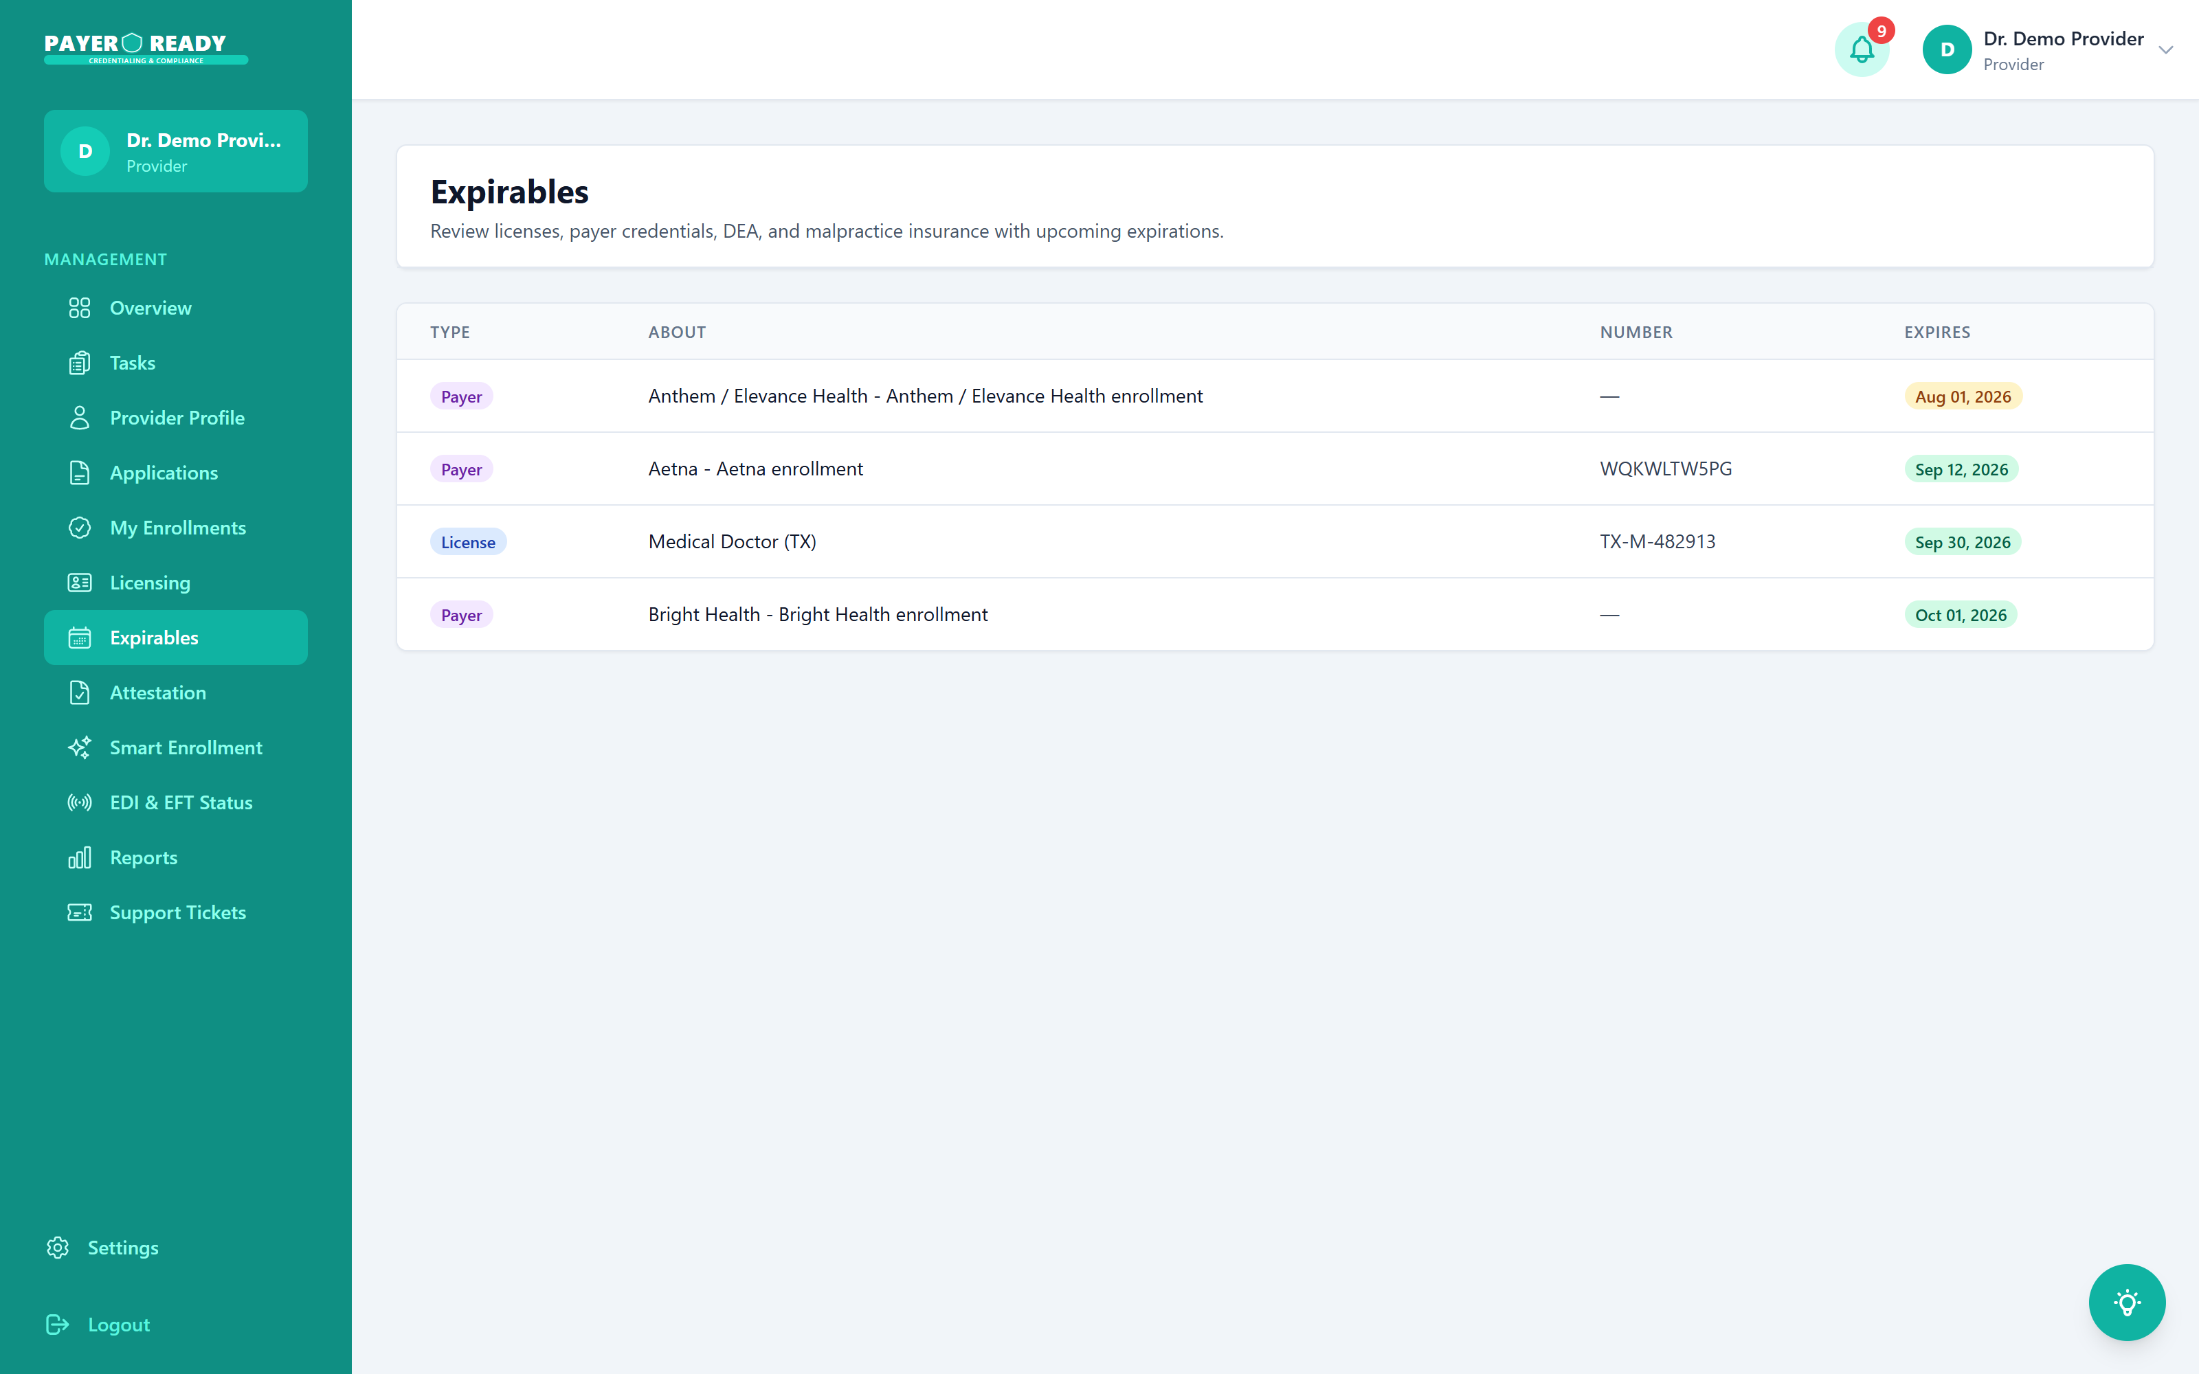Open the sidebar Dr. Demo Provider profile card
The height and width of the screenshot is (1374, 2199).
(x=175, y=151)
